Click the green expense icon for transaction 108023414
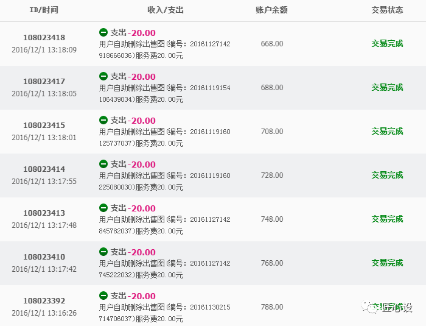 103,164
